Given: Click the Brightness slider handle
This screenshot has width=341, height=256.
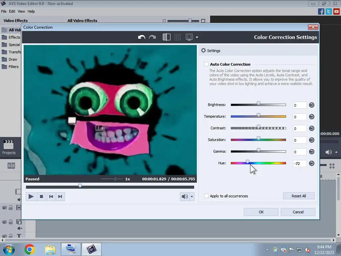Looking at the screenshot, I should [258, 104].
